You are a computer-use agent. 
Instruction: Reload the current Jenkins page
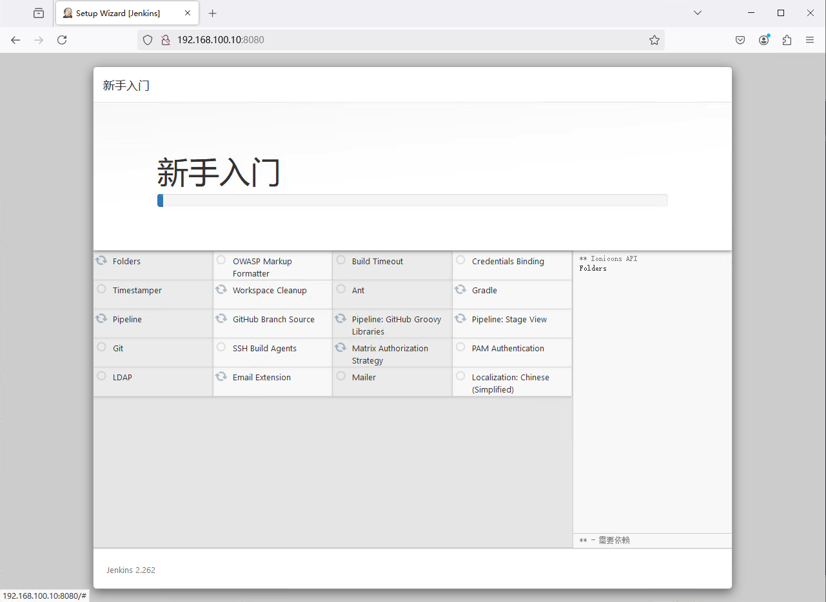[x=62, y=40]
